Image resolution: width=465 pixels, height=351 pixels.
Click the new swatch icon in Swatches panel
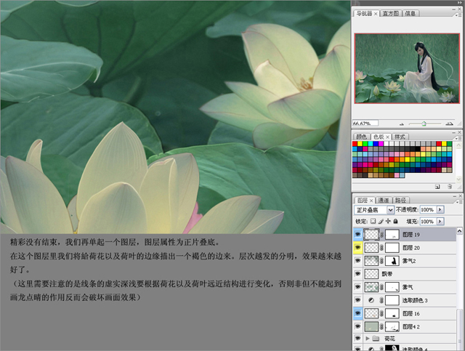pyautogui.click(x=437, y=187)
